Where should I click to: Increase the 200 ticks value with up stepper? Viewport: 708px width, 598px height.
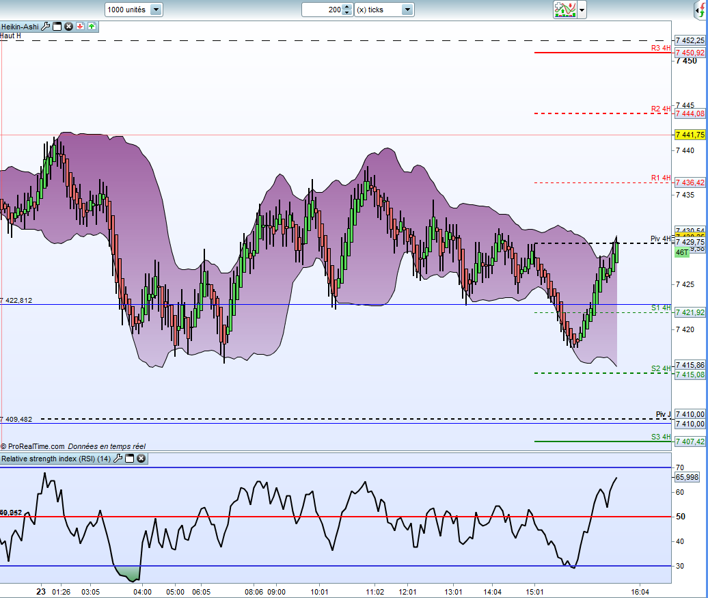pos(346,6)
